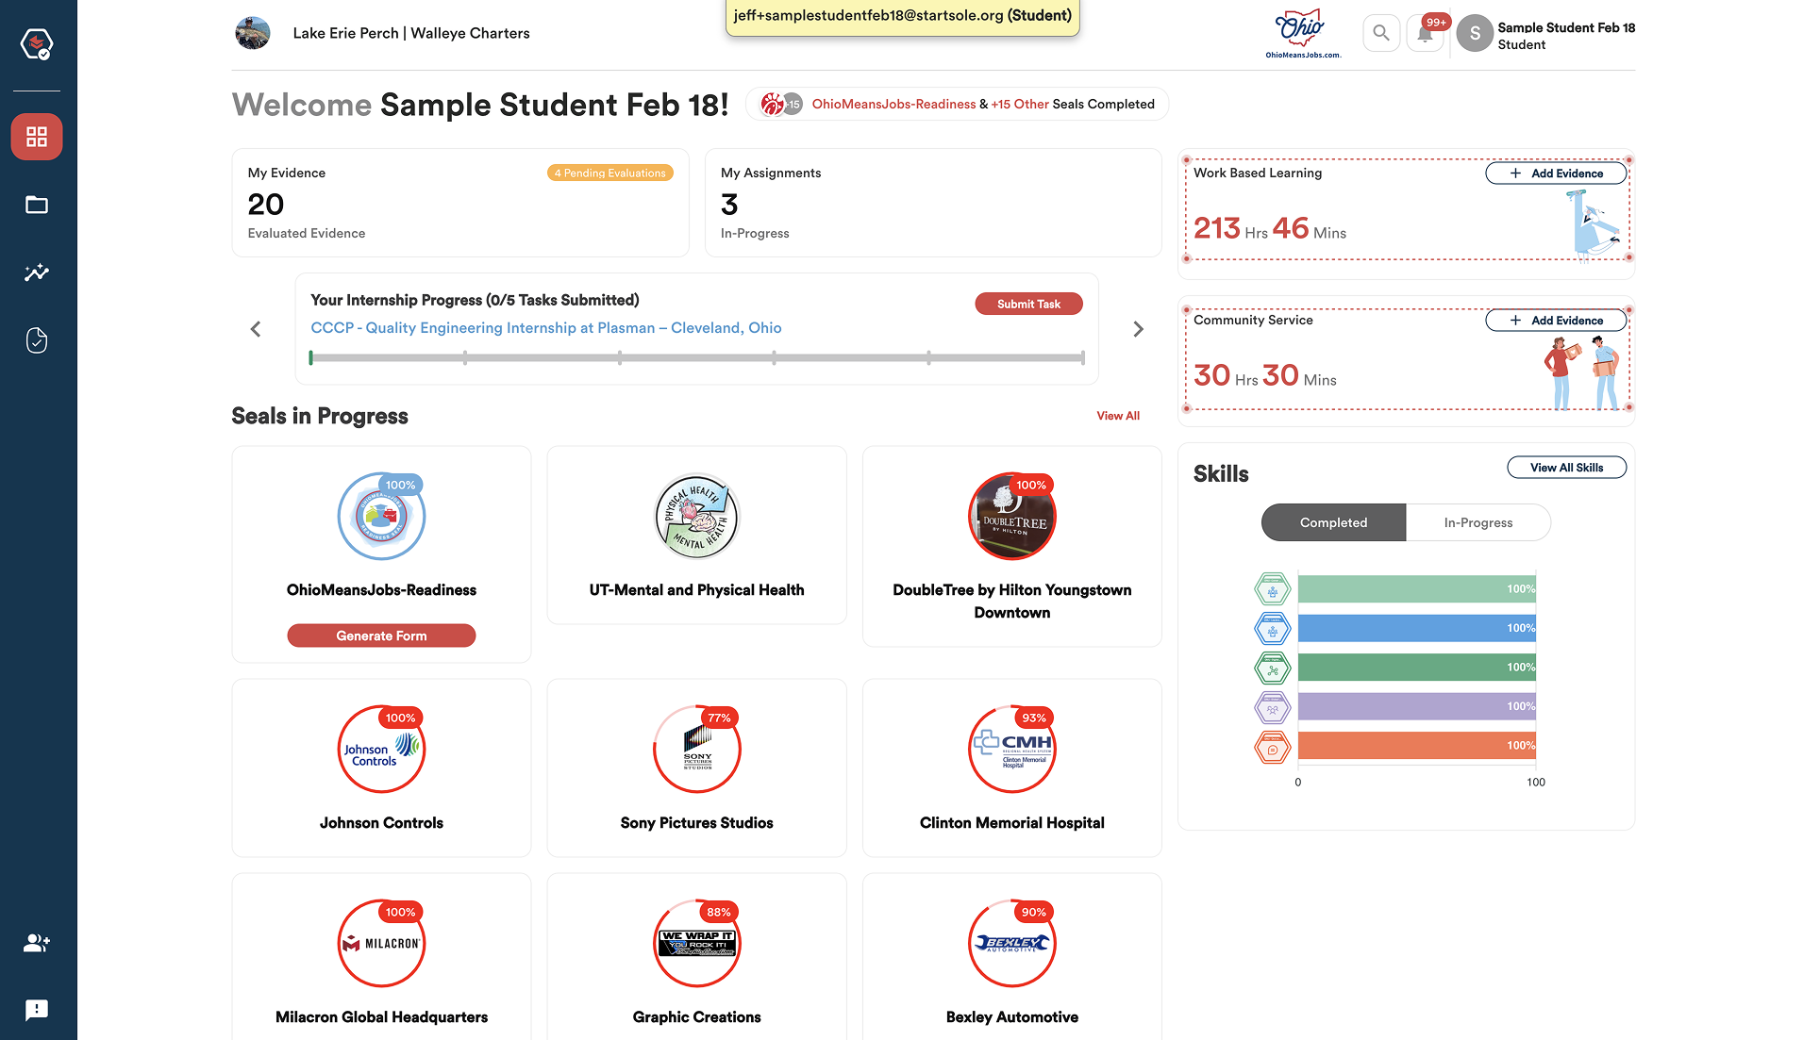
Task: Open the Clinton Memorial Hospital seal icon
Action: (x=1012, y=750)
